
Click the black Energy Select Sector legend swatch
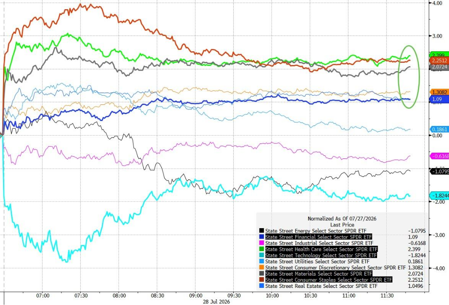261,231
